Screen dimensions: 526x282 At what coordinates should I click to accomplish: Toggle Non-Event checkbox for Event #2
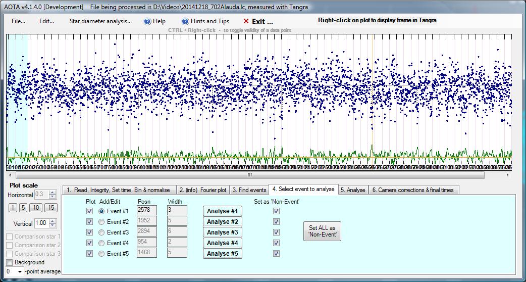[x=277, y=221]
